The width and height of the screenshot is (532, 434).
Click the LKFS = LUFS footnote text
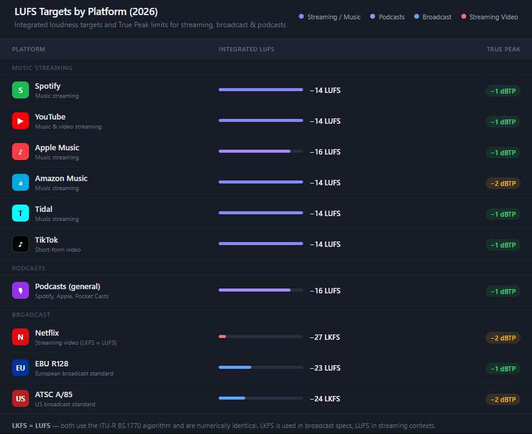[223, 426]
